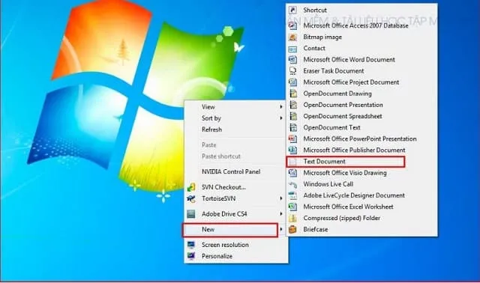Select Microsoft Office Project Document entry
This screenshot has height=283, width=480.
pos(361,82)
